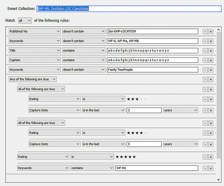
Task: Remove the three-star Rating rule
Action: click(205, 99)
